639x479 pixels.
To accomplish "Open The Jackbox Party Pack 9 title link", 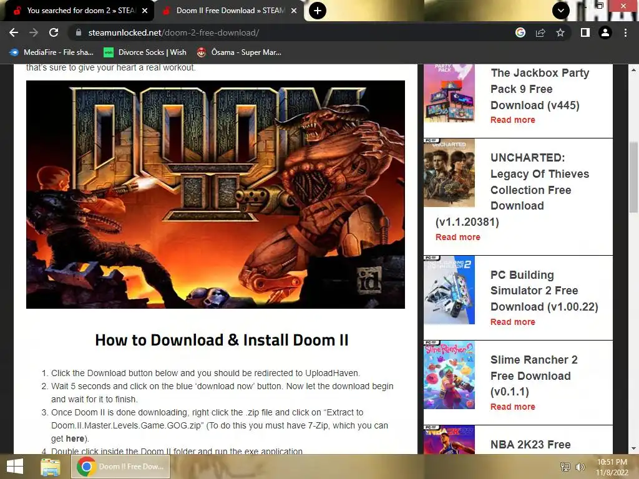I will pyautogui.click(x=540, y=89).
